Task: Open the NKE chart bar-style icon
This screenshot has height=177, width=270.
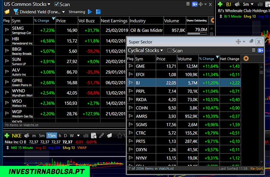Action: (x=86, y=136)
